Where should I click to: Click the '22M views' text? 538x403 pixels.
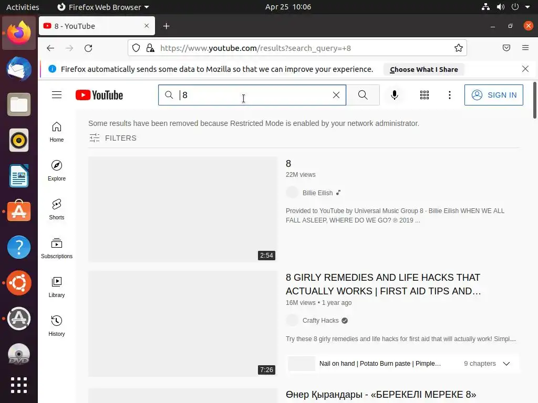tap(301, 175)
